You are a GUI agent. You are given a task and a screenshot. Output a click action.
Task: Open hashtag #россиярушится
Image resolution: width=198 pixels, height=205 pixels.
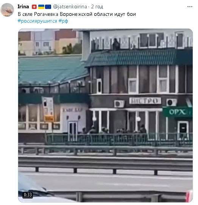pyautogui.click(x=37, y=21)
